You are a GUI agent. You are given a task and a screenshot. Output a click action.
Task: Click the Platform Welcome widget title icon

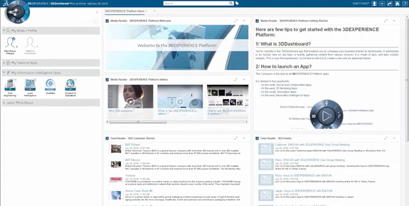click(107, 21)
